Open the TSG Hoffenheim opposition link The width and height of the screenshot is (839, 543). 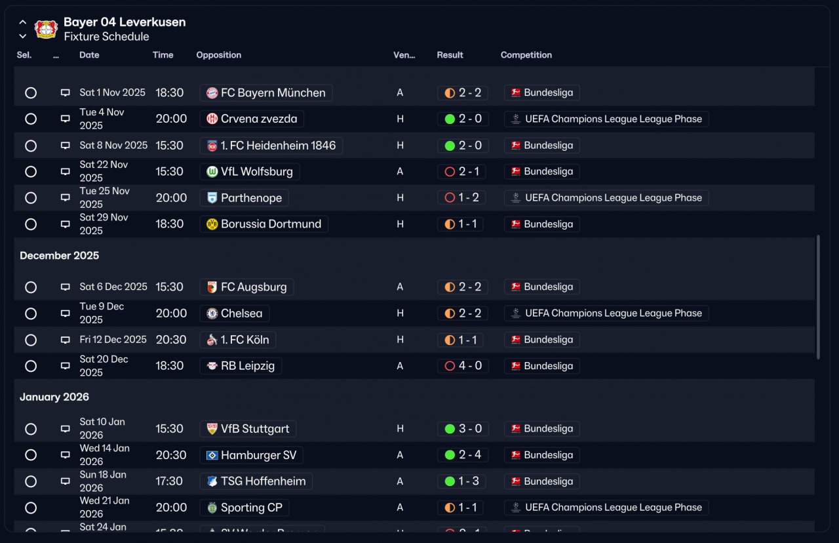point(256,481)
